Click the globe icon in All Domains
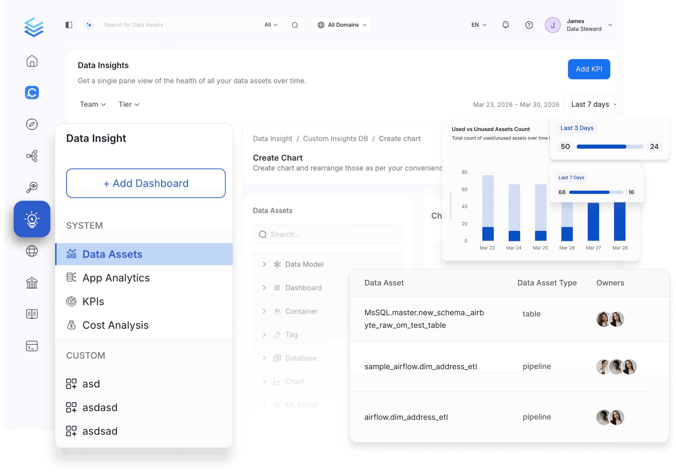 [x=321, y=25]
